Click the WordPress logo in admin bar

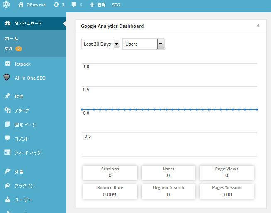point(6,5)
